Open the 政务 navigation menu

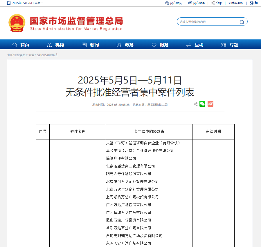click(125, 45)
